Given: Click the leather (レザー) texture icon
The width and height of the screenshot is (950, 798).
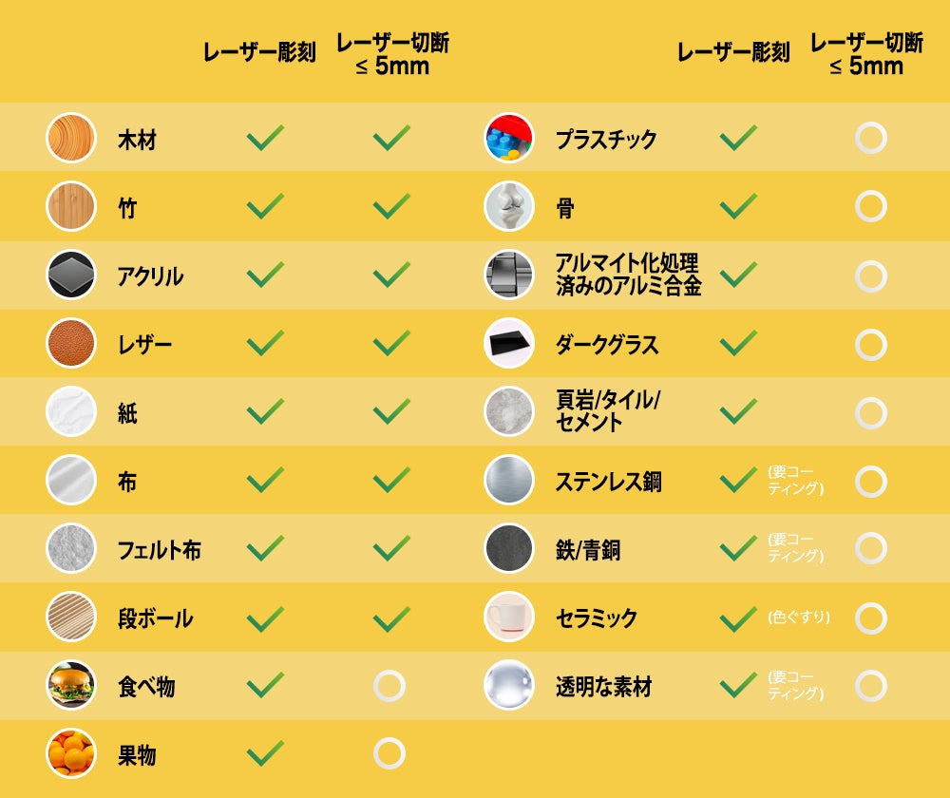Looking at the screenshot, I should pos(71,343).
